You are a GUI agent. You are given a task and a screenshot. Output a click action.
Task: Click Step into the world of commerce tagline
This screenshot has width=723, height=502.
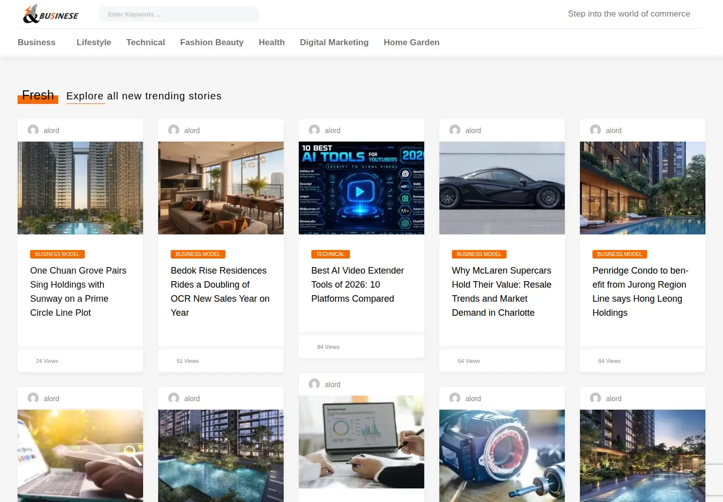629,14
